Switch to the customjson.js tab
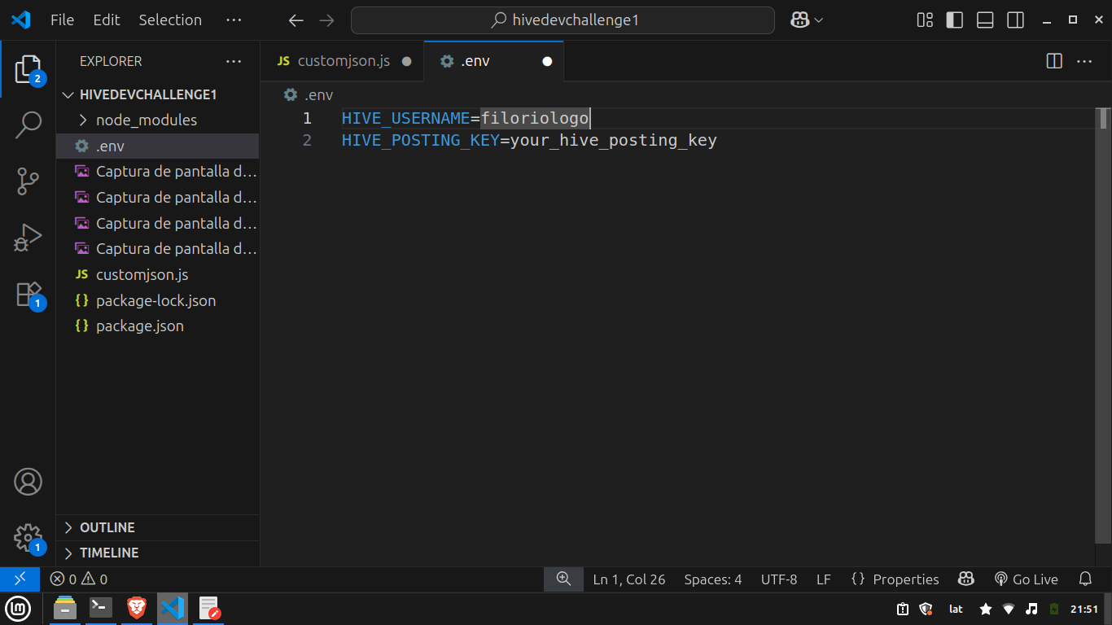1112x625 pixels. tap(343, 61)
